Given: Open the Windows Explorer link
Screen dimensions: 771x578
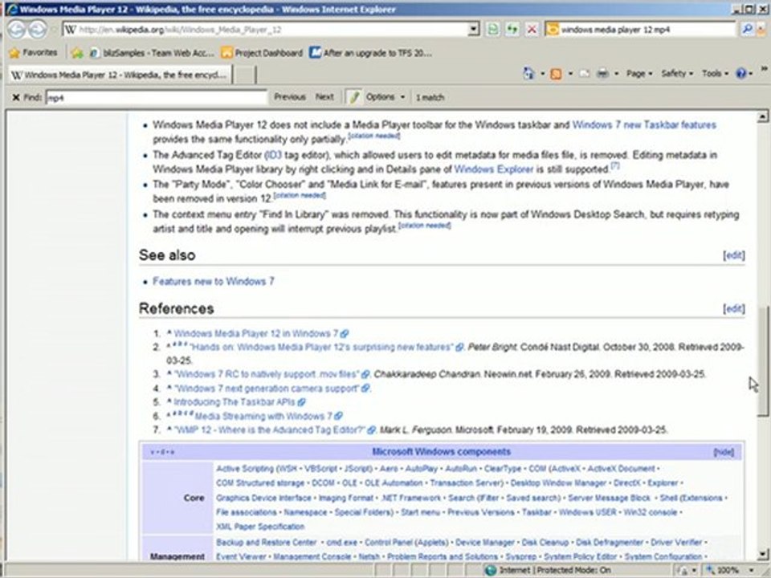Looking at the screenshot, I should [494, 169].
